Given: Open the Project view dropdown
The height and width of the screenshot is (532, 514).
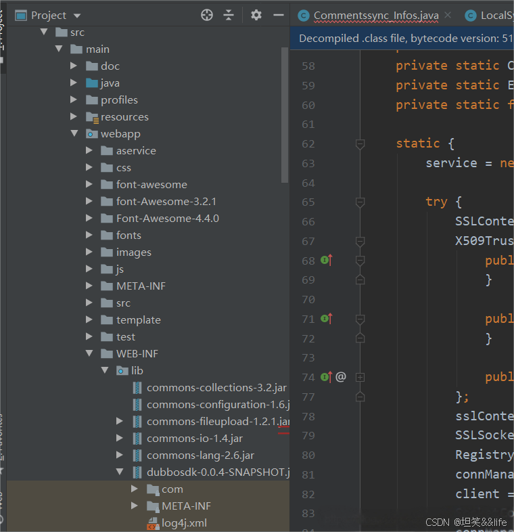Looking at the screenshot, I should (x=77, y=16).
